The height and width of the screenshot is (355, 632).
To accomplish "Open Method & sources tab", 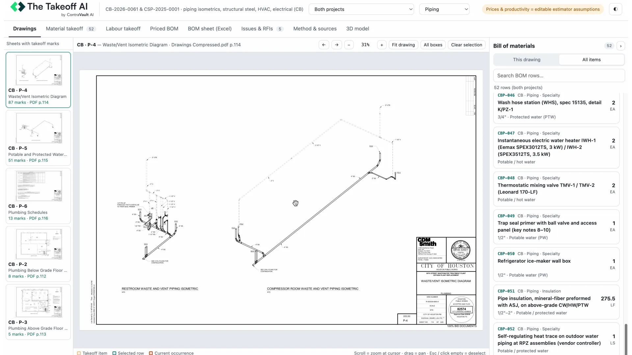I will (315, 29).
